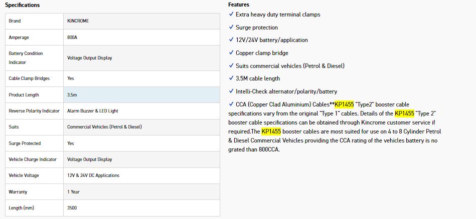Select the checkmark beside 12V/24V battery/application
Viewport: 476px width, 219px height.
coord(231,40)
